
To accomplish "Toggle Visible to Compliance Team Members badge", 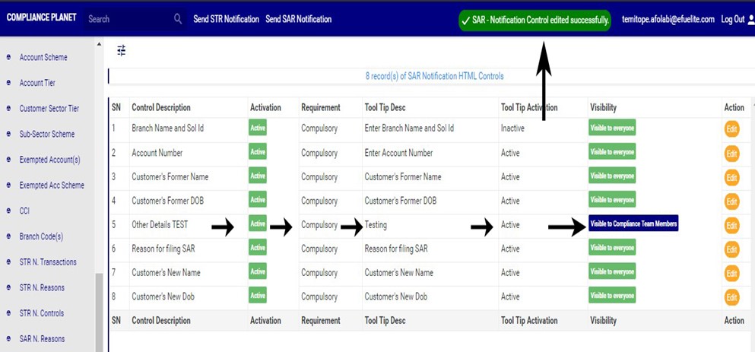I will pyautogui.click(x=633, y=224).
